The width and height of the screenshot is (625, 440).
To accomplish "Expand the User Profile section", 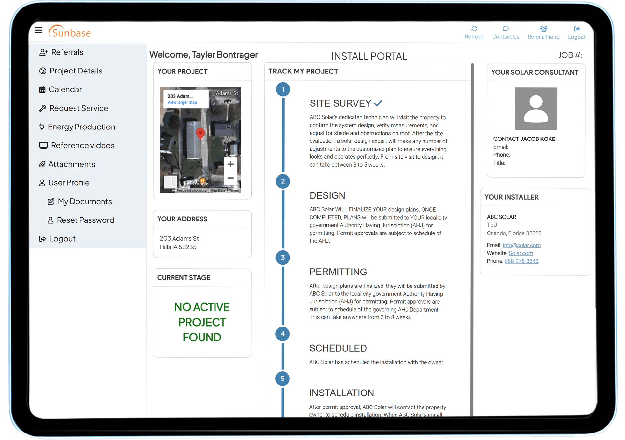I will (69, 183).
